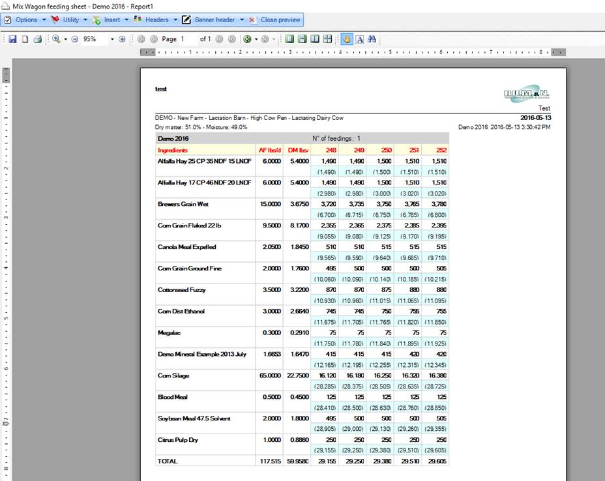
Task: Expand the Headers menu arrow
Action: click(x=175, y=20)
